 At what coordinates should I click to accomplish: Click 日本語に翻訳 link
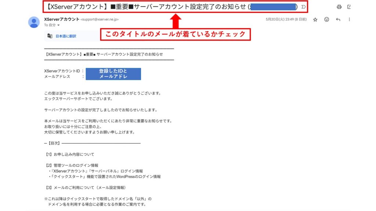[x=66, y=36]
